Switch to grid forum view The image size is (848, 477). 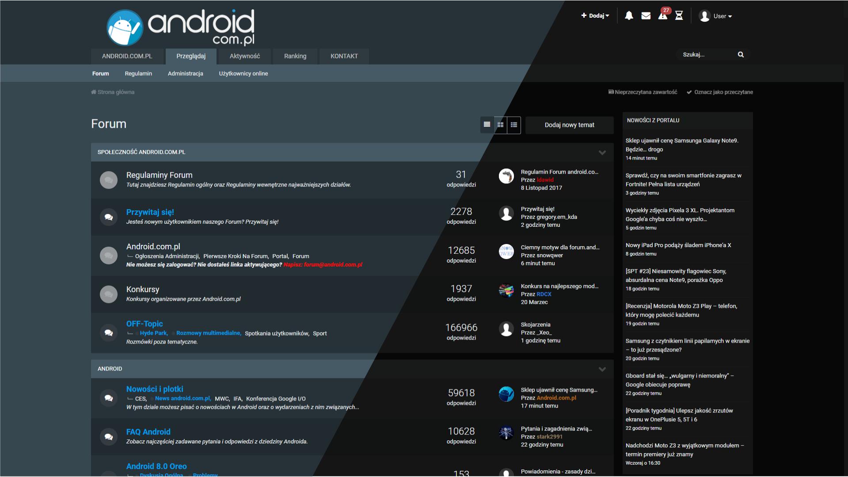point(500,125)
